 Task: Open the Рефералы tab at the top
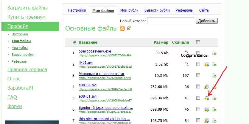click(x=184, y=10)
